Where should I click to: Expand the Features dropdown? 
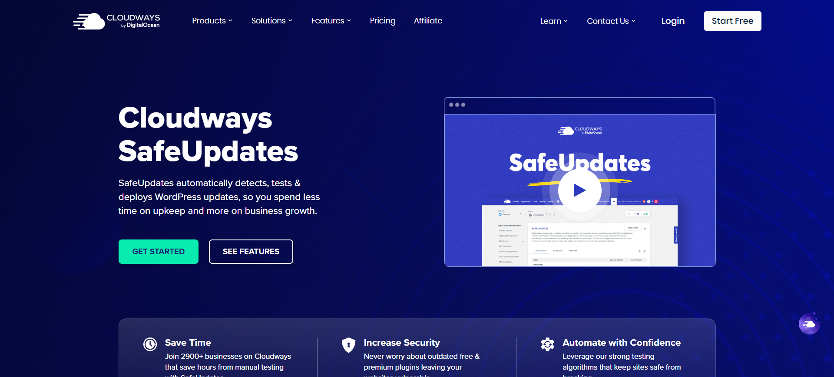(x=331, y=21)
